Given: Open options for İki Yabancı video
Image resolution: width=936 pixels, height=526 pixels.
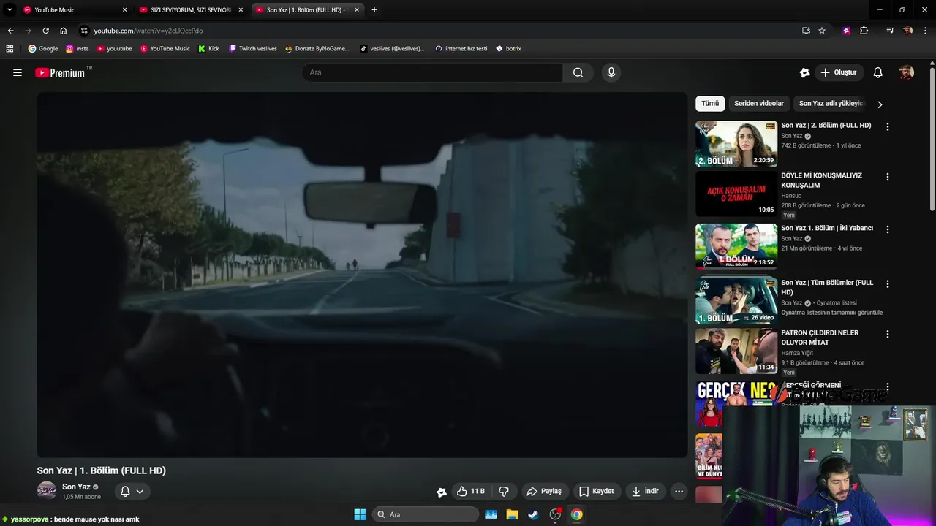Looking at the screenshot, I should pos(888,229).
